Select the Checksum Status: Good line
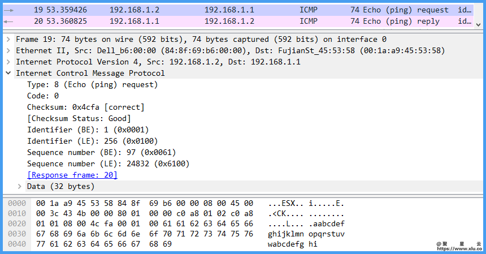 point(79,119)
